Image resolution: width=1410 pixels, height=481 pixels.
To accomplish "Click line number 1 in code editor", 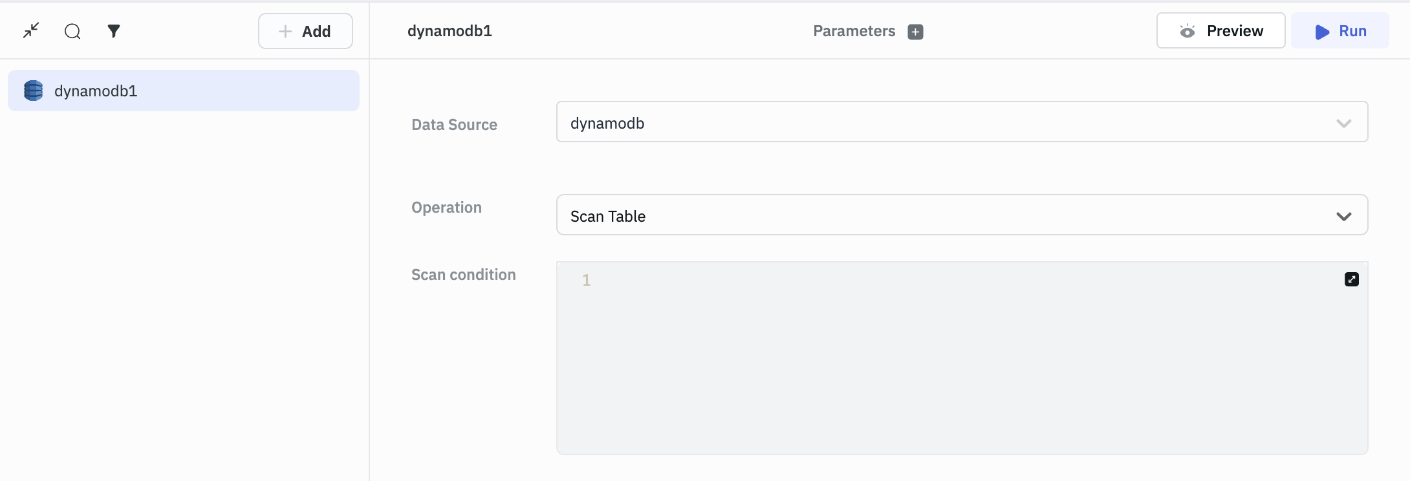I will pyautogui.click(x=586, y=280).
